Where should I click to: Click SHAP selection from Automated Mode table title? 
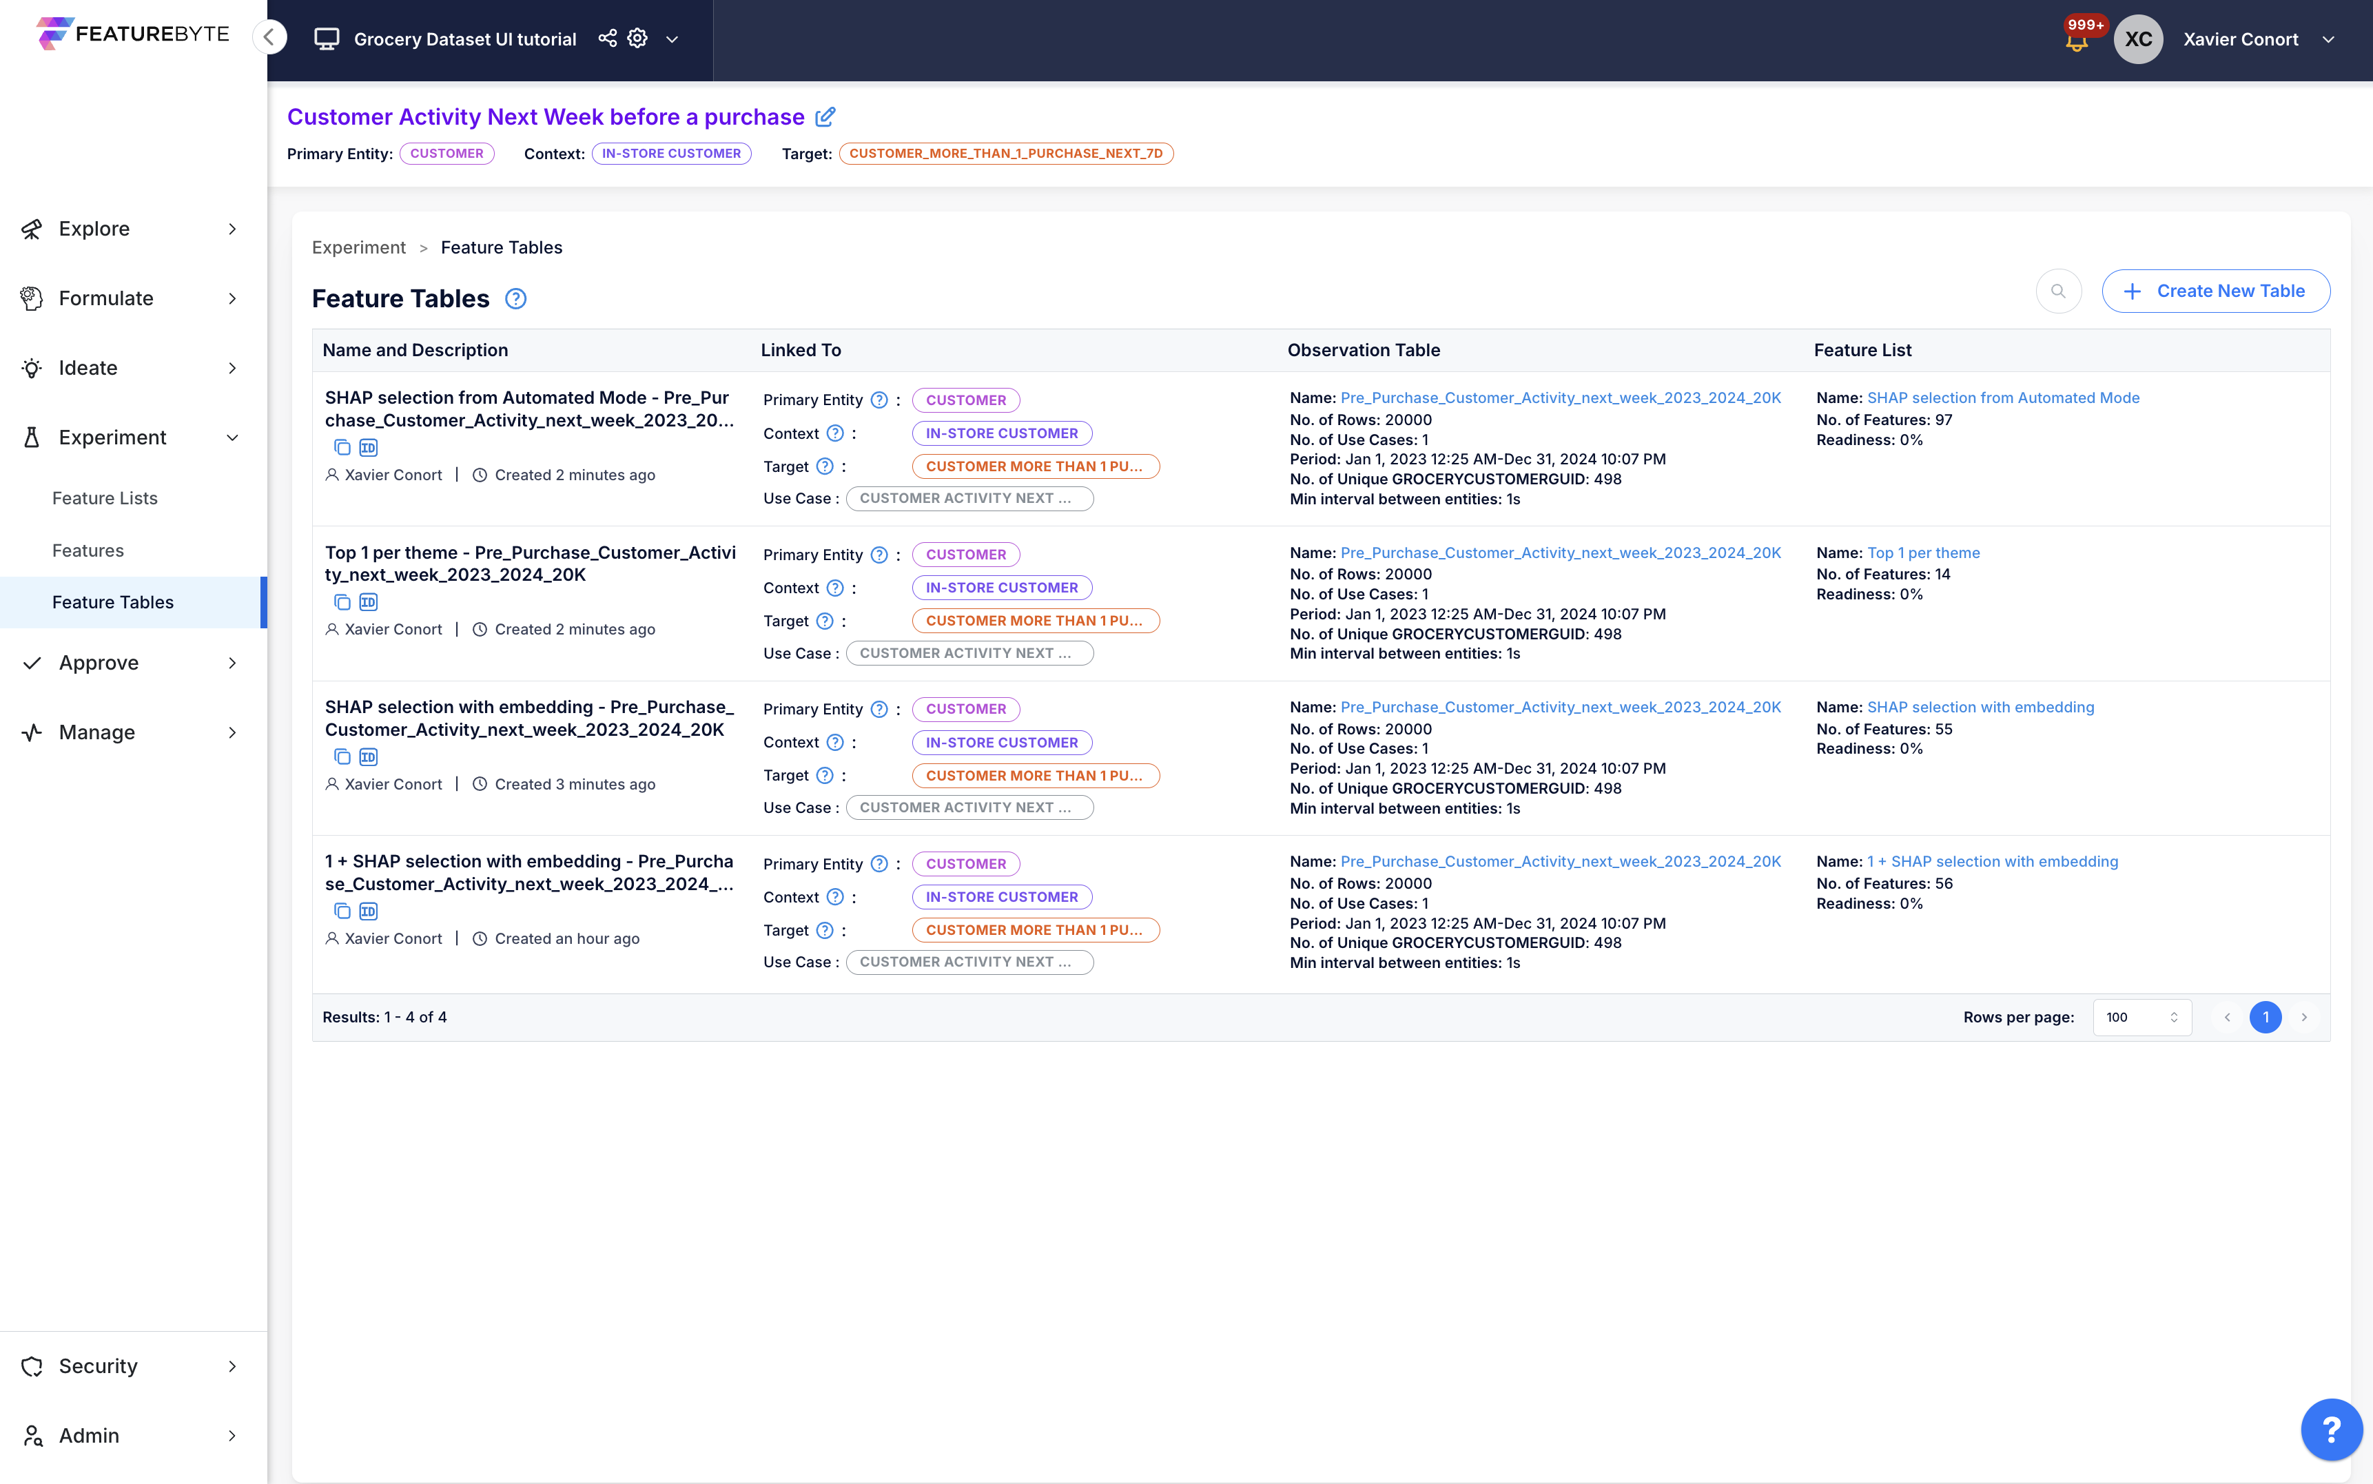pos(529,409)
